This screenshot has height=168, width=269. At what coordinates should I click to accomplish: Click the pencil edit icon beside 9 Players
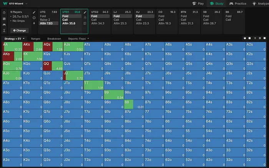coord(34,12)
